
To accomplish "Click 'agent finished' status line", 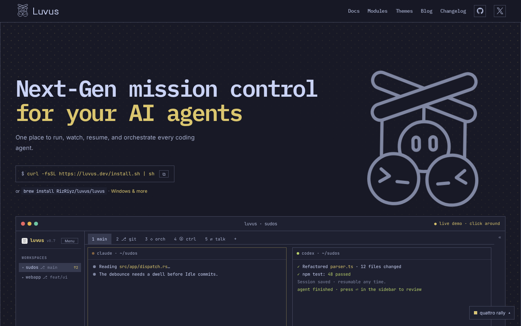I will click(x=359, y=289).
